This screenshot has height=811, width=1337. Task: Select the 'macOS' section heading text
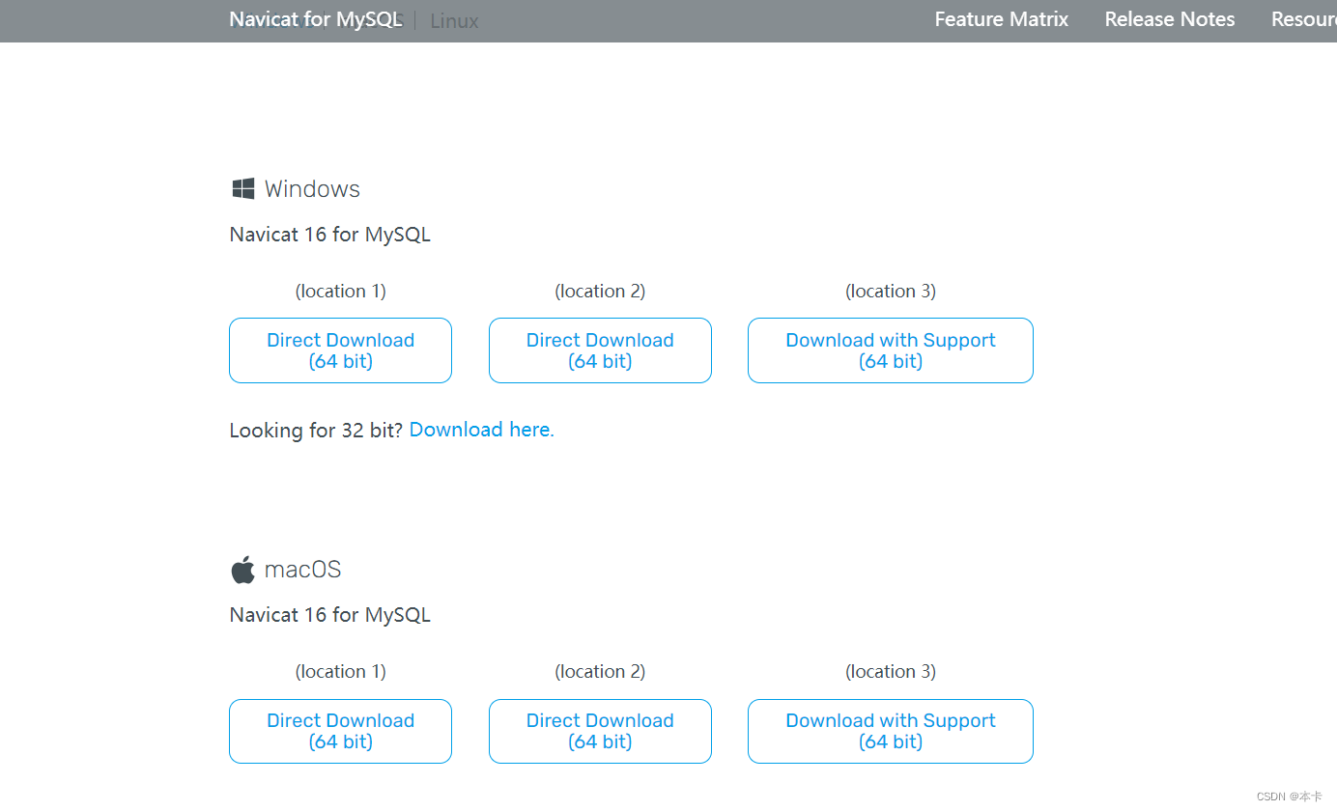click(302, 570)
